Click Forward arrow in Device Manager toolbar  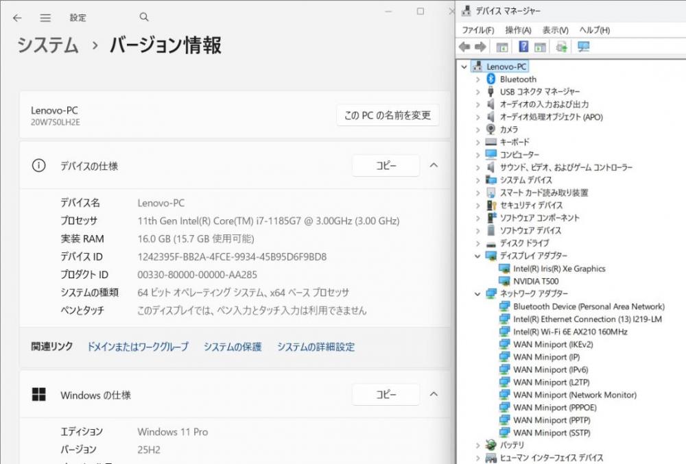[480, 47]
